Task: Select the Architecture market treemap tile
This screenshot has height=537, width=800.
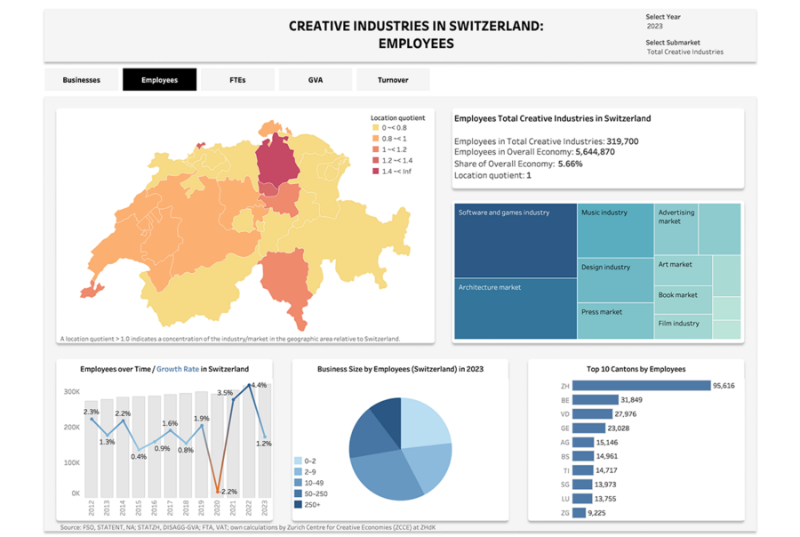Action: pos(515,309)
